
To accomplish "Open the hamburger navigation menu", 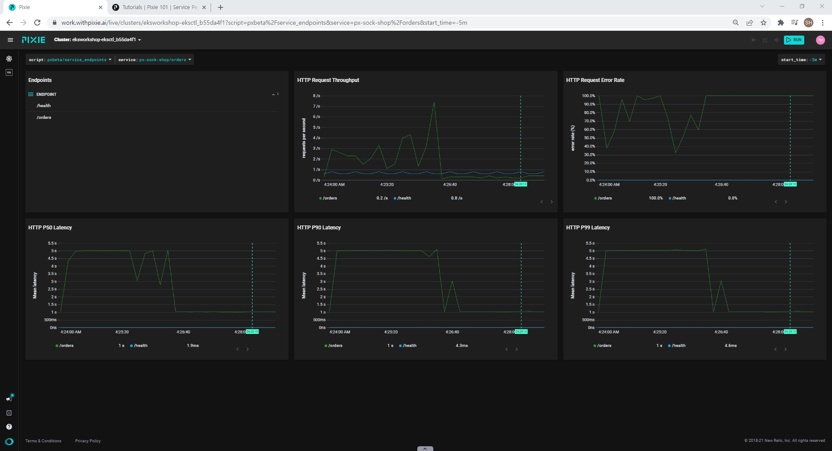I will click(10, 40).
